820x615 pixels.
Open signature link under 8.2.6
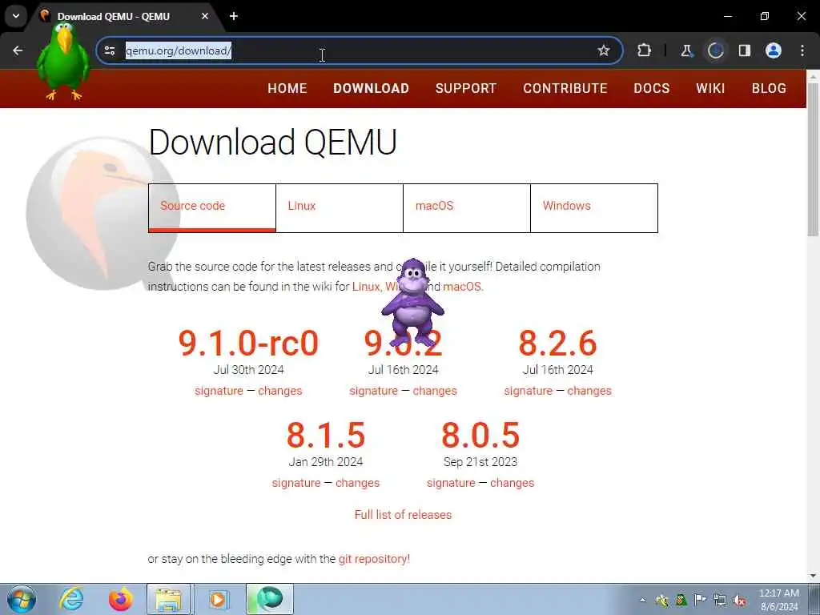(x=529, y=391)
